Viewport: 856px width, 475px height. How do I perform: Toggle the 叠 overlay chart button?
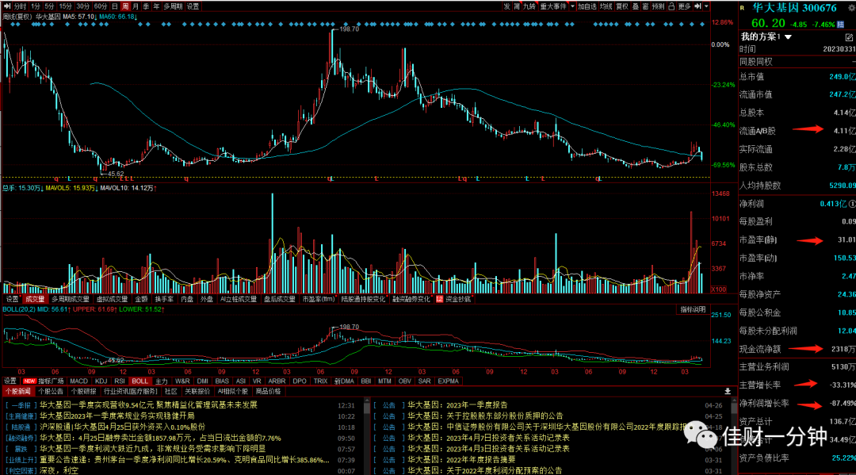click(x=636, y=6)
